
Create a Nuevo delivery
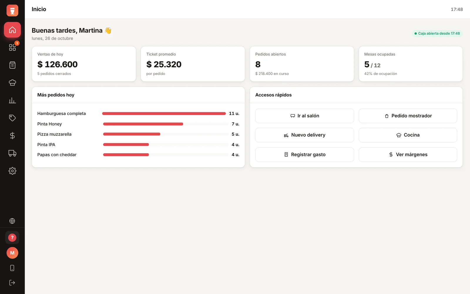(x=305, y=135)
